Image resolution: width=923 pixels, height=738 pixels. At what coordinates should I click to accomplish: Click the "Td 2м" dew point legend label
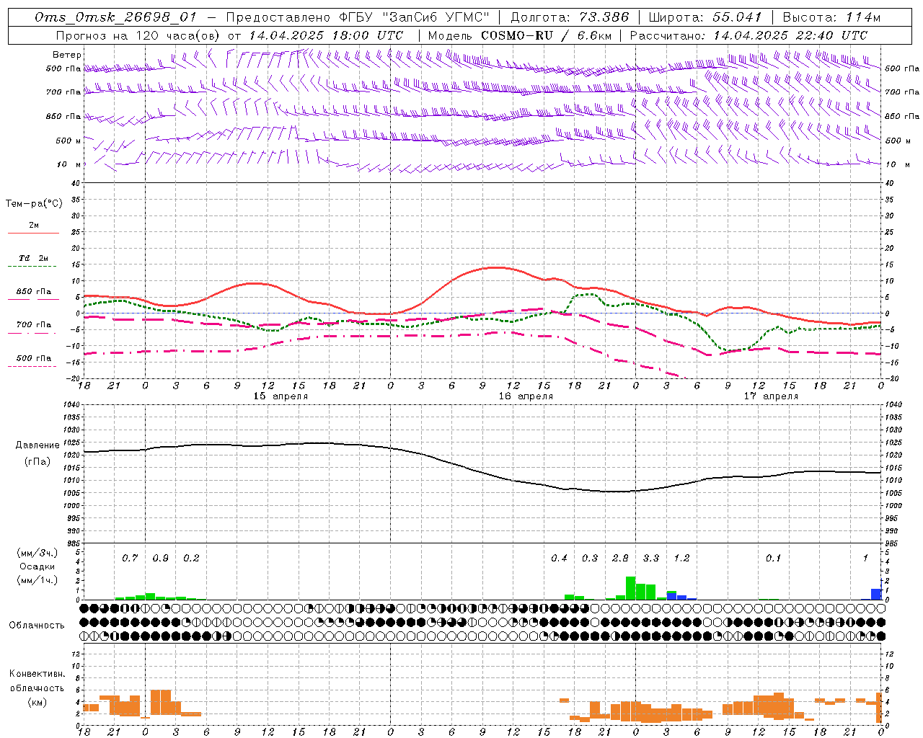coord(34,258)
